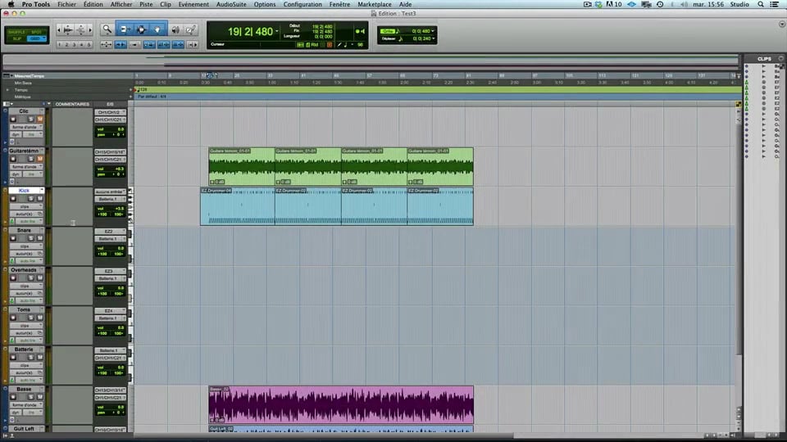Open Snare track input selector EZ2
This screenshot has width=787, height=442.
tap(110, 232)
